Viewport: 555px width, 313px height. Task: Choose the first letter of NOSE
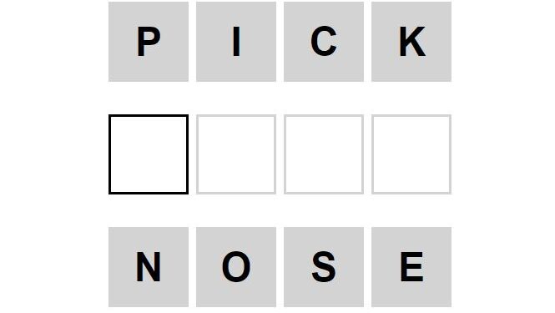pos(149,267)
